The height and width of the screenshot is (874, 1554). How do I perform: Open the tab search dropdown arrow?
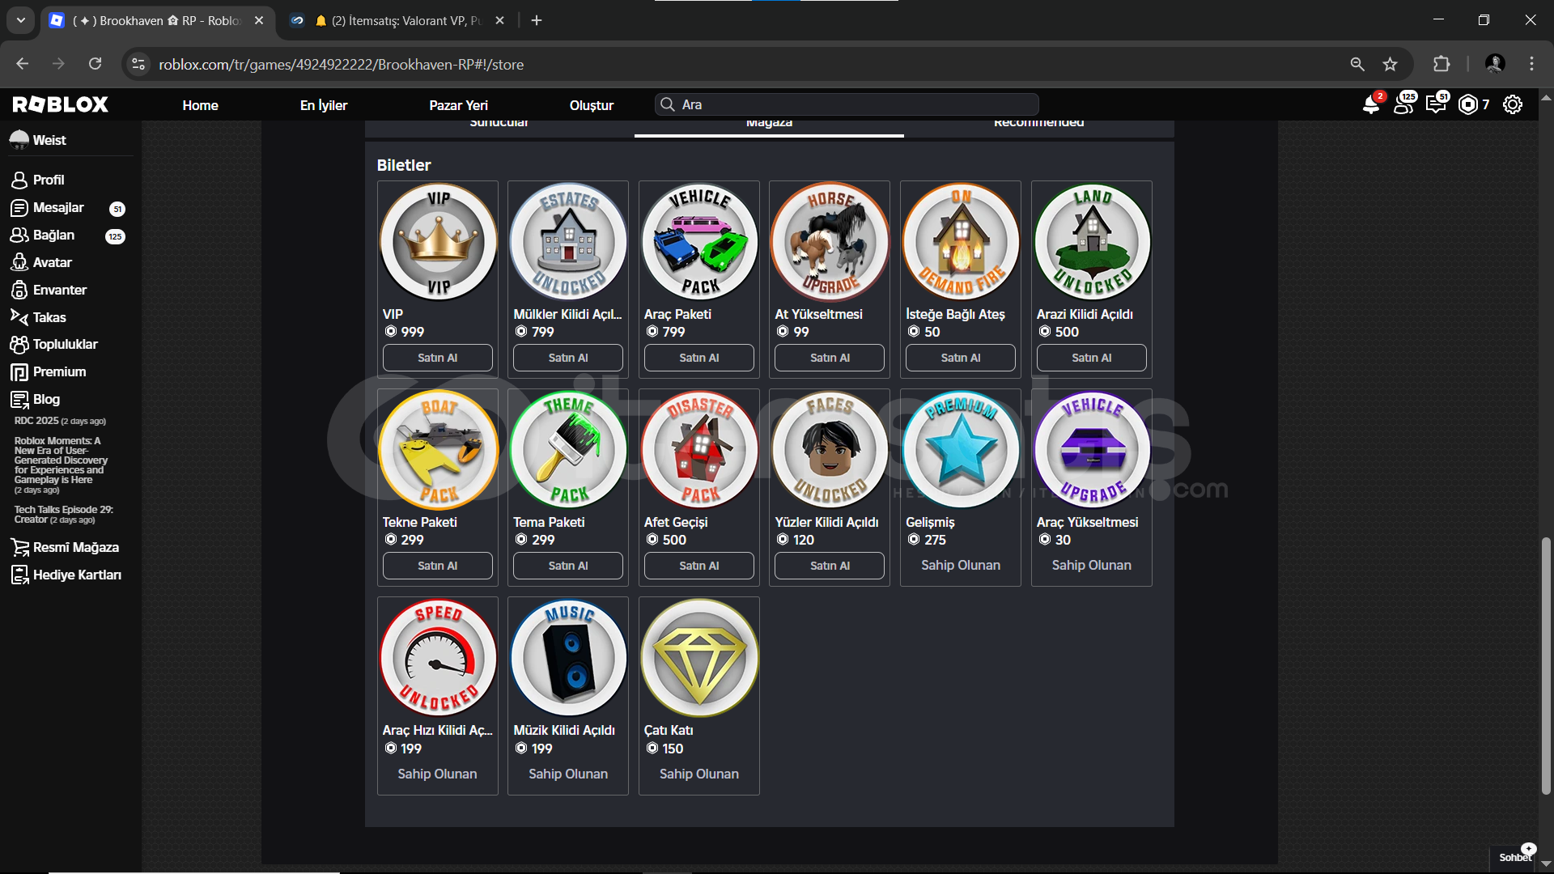pos(21,20)
